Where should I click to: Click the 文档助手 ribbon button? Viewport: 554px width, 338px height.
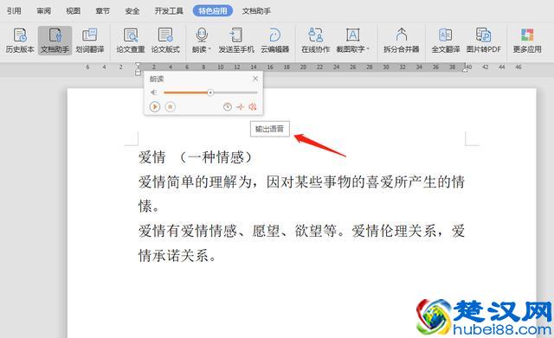pyautogui.click(x=55, y=41)
